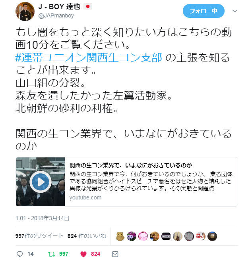Toggle the フォロー中 following button
Viewport: 250px width, 270px height.
coord(203,11)
